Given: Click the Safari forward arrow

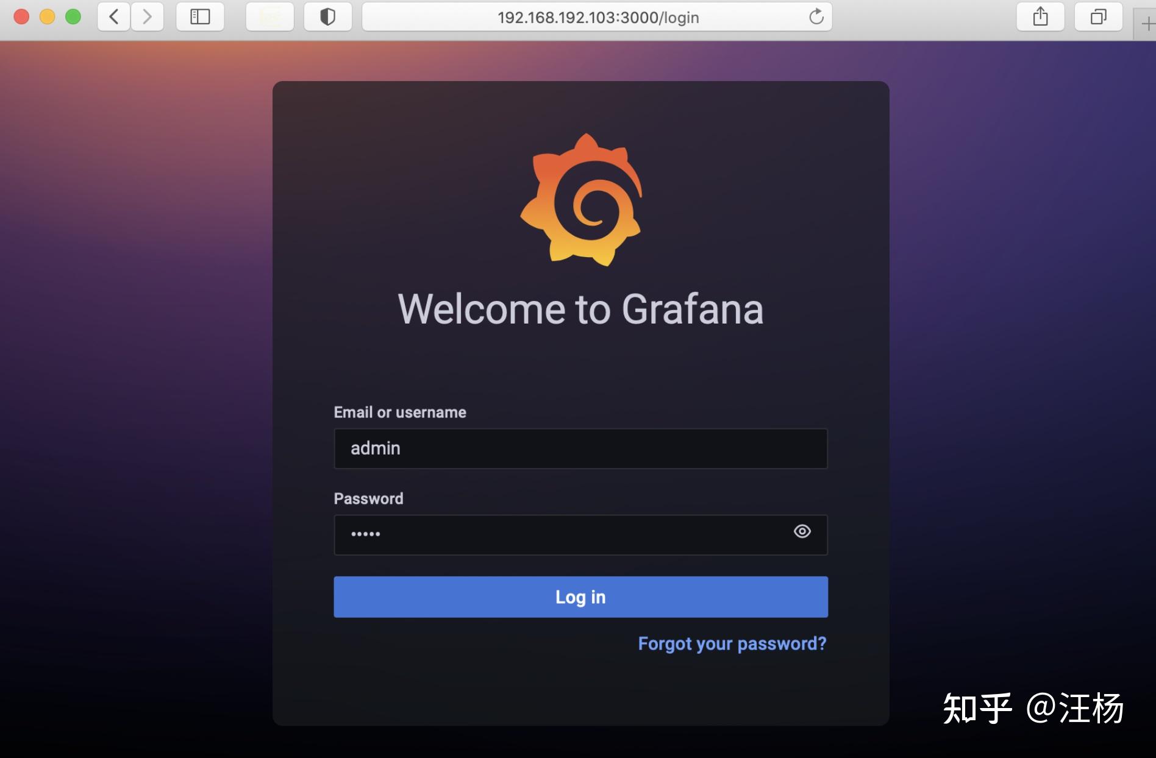Looking at the screenshot, I should click(x=147, y=17).
